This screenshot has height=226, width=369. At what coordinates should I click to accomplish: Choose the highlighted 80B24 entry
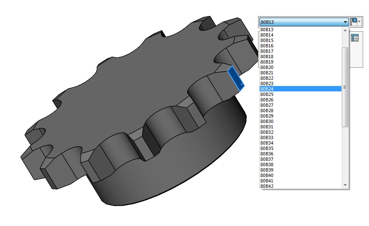[x=301, y=89]
